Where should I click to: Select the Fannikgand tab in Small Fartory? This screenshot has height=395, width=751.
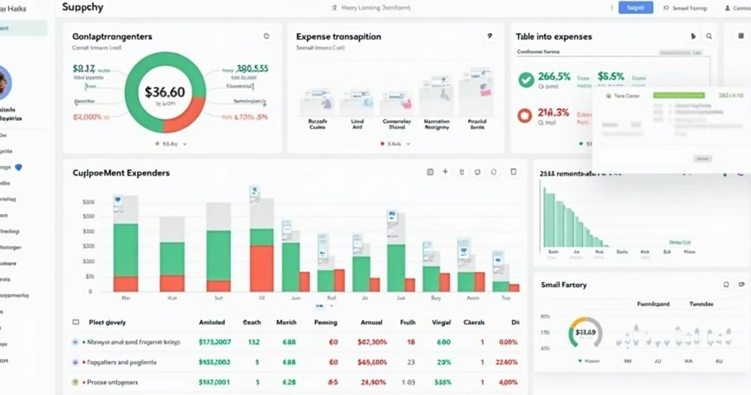[653, 304]
